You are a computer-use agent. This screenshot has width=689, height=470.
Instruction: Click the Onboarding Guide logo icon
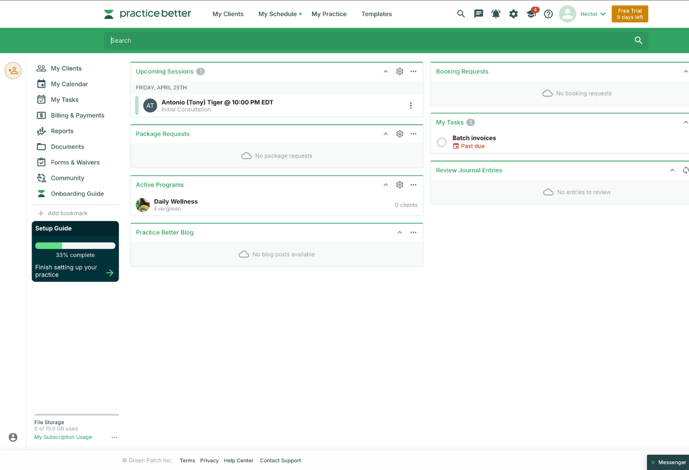41,194
